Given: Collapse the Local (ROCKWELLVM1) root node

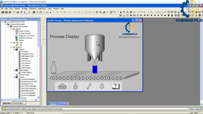Looking at the screenshot, I should pos(3,22).
